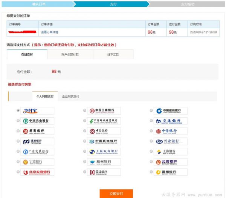Open the 查看订单详情 link
This screenshot has width=226, height=198.
coord(50,32)
